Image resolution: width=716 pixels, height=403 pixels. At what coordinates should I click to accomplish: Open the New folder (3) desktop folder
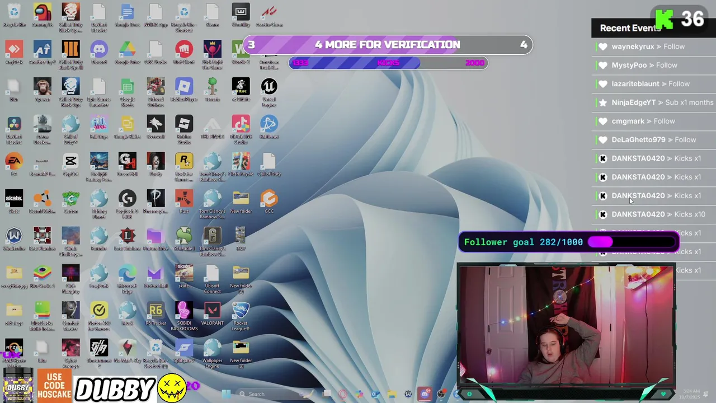[241, 354]
